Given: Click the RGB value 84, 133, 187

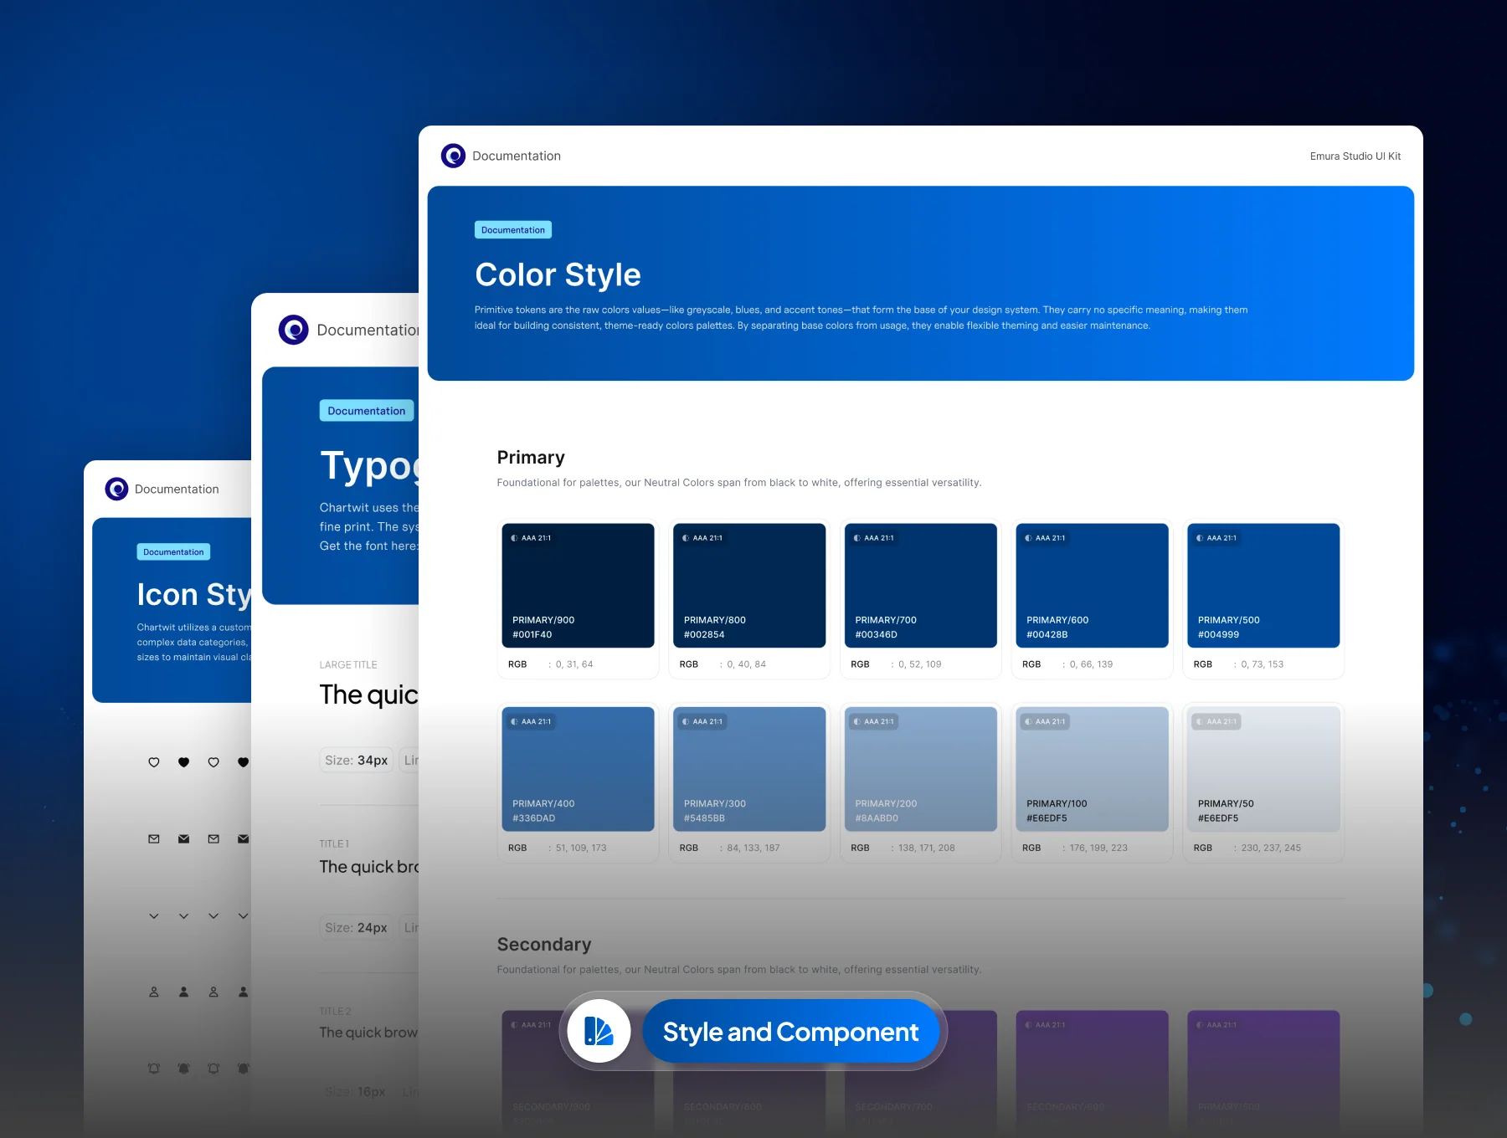Looking at the screenshot, I should [753, 848].
